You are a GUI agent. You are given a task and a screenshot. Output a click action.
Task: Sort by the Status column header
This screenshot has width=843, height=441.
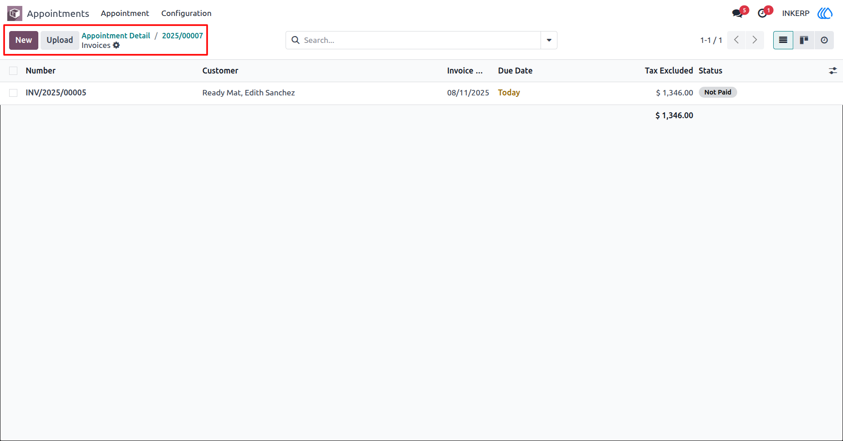pos(711,71)
